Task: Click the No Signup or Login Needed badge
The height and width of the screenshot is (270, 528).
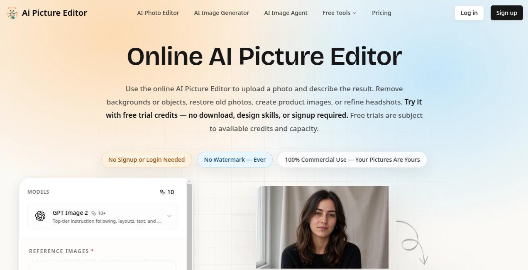Action: (147, 160)
